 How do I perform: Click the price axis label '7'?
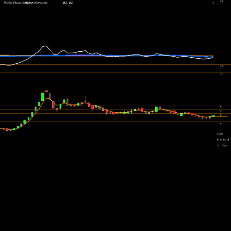coord(221,111)
